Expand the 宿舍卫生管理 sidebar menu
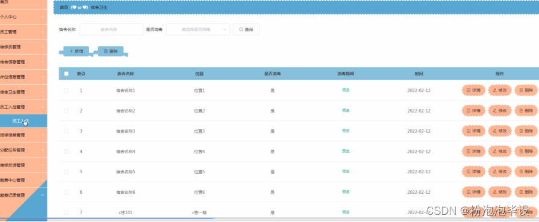Screen dimensions: 539x222 tap(23, 92)
